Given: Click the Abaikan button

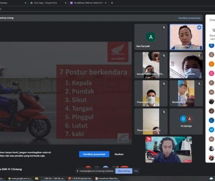Looking at the screenshot, I should coord(119,154).
